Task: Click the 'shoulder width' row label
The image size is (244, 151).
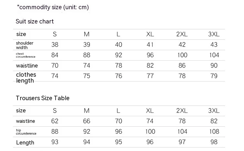Action: [25, 45]
